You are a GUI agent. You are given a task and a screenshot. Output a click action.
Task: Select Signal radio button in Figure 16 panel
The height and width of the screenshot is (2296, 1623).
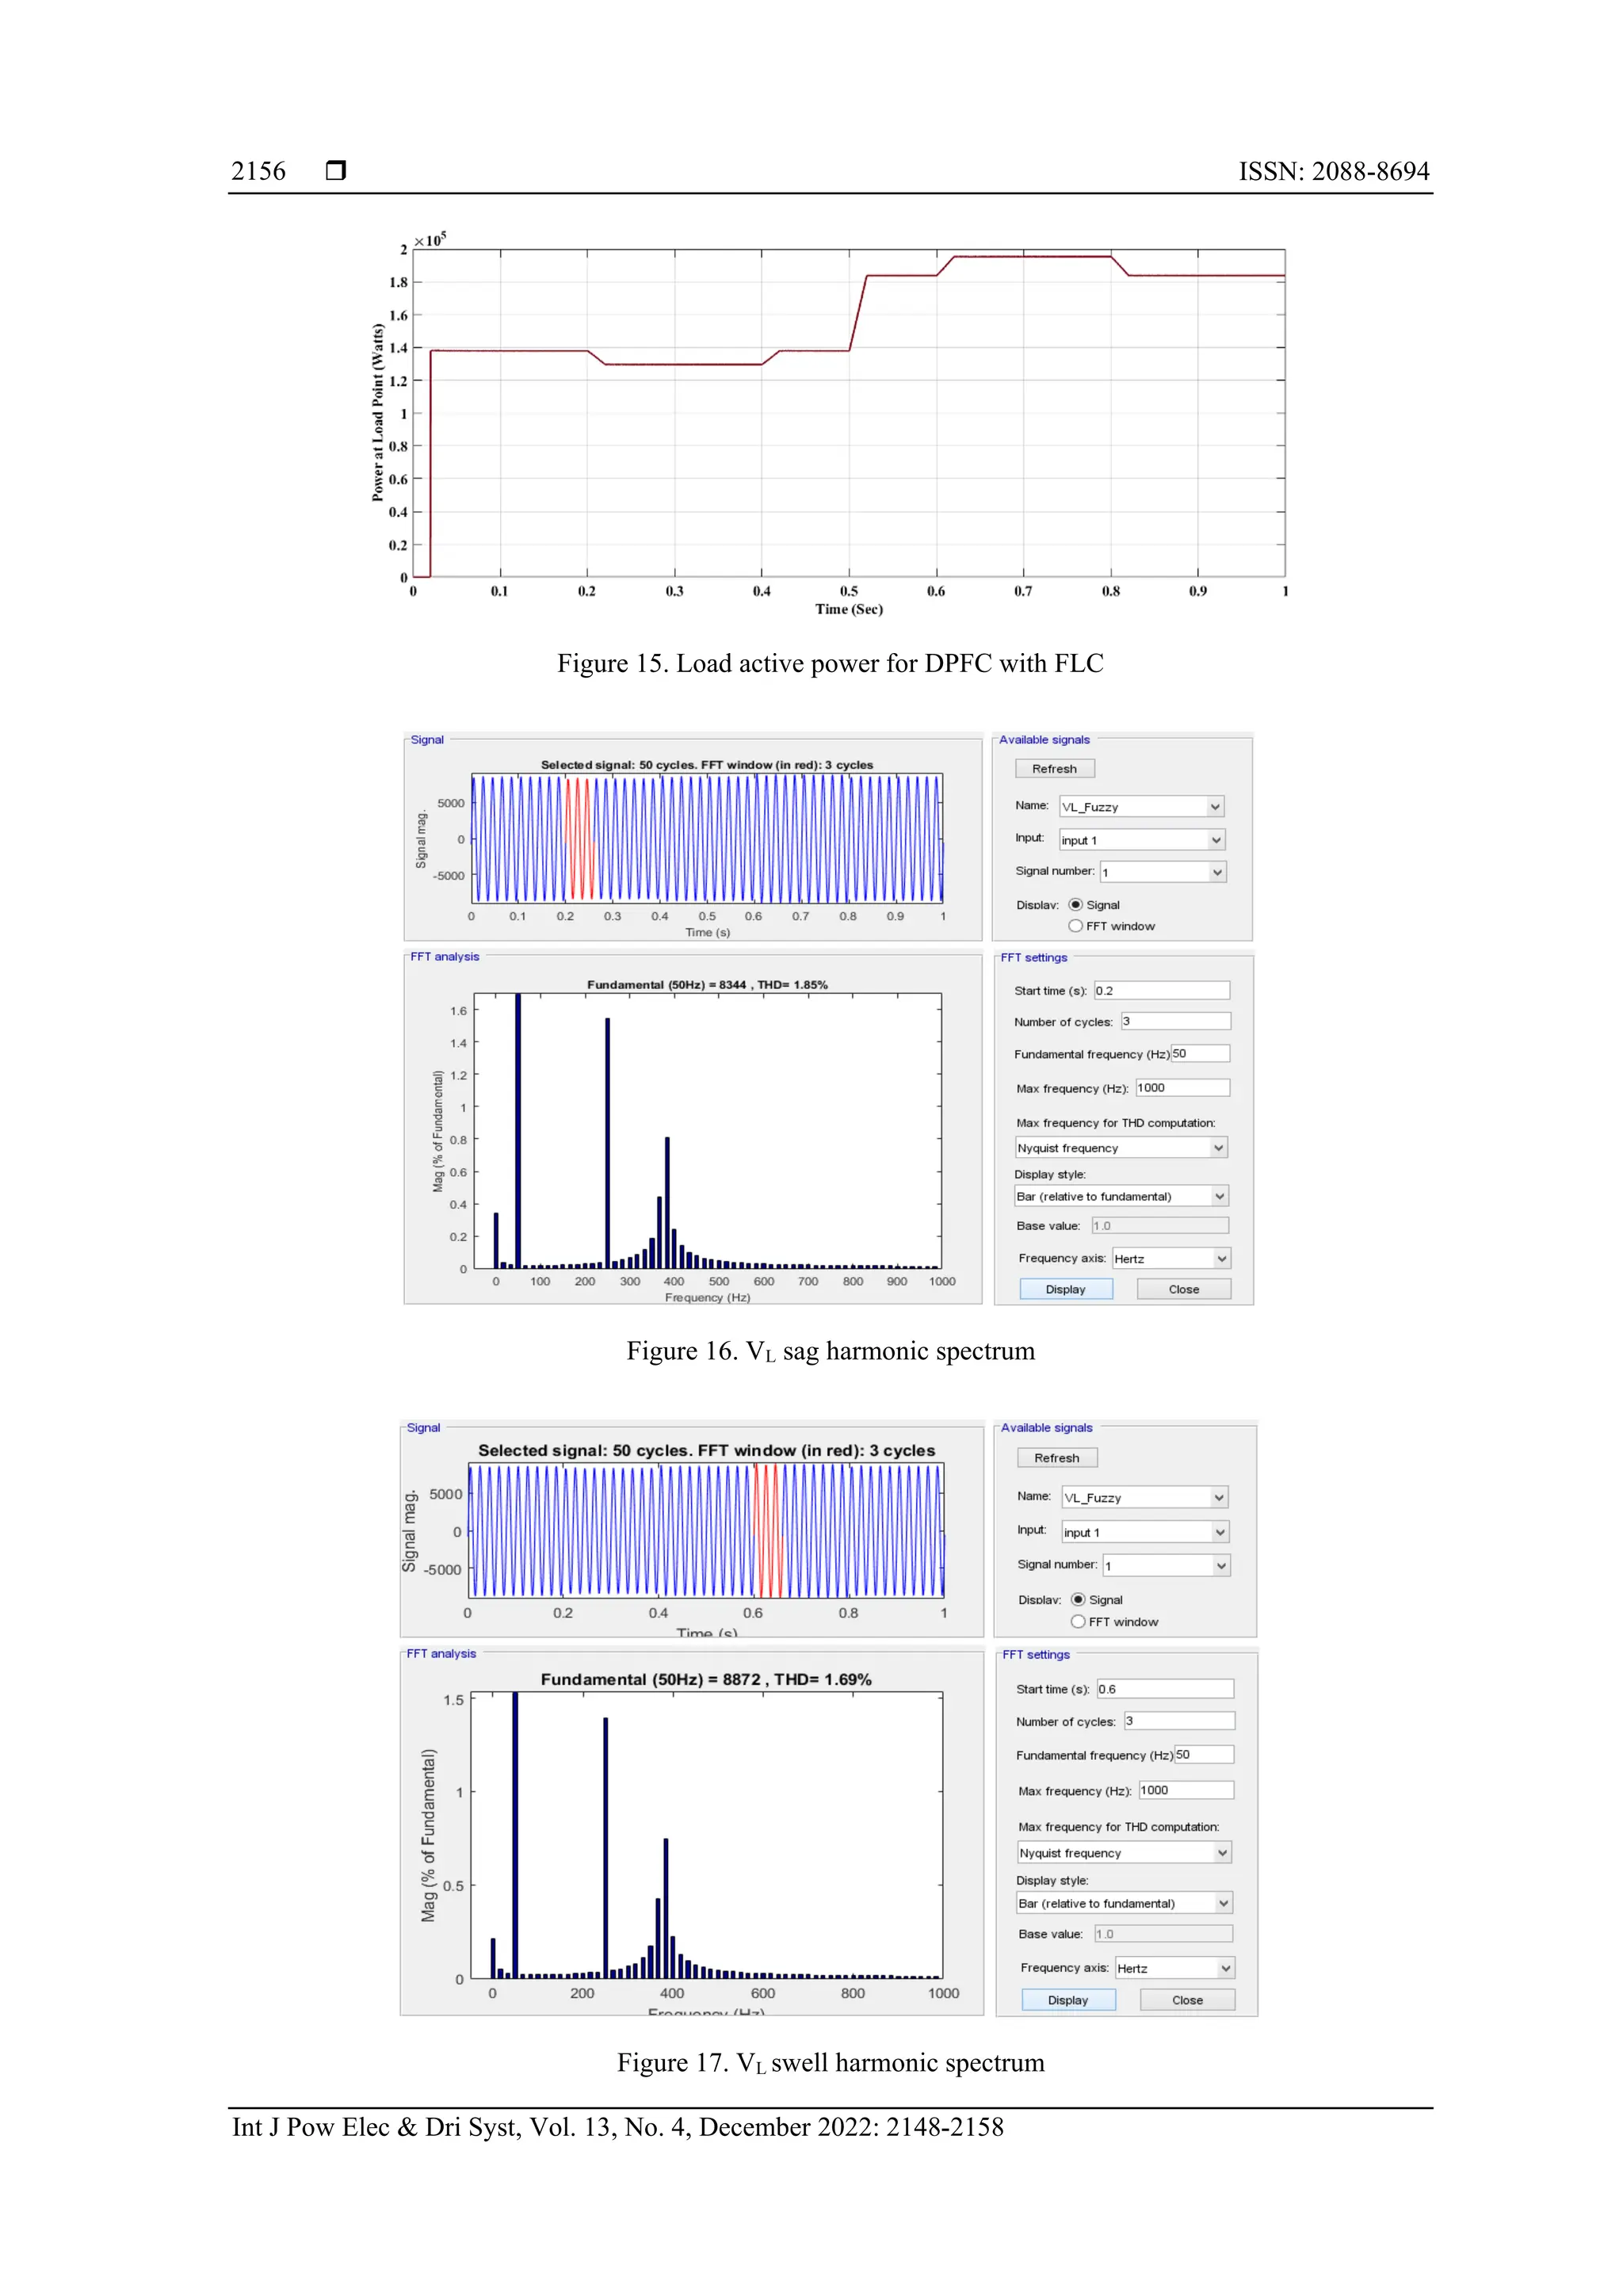pyautogui.click(x=1076, y=904)
